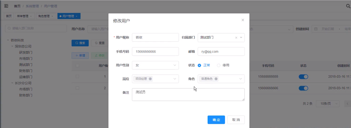Collapse the 长沙分公司 tree node
This screenshot has width=351, height=128.
tap(12, 83)
